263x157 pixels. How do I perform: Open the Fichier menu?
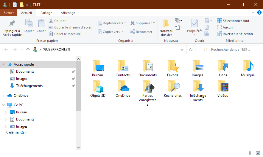pos(9,13)
